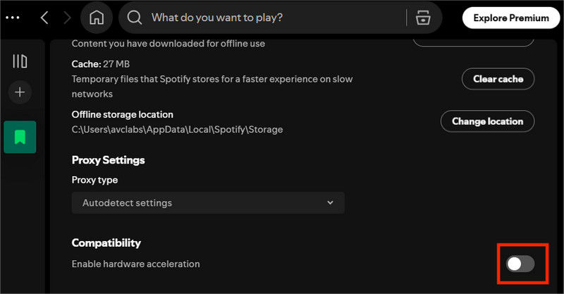The width and height of the screenshot is (564, 294).
Task: Open the green bookmark playlist tile
Action: pos(20,137)
